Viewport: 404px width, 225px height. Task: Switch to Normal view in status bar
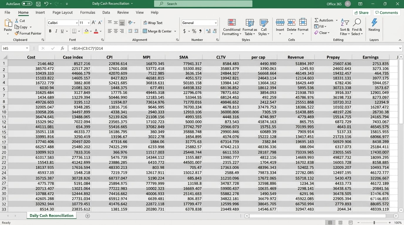click(x=330, y=223)
